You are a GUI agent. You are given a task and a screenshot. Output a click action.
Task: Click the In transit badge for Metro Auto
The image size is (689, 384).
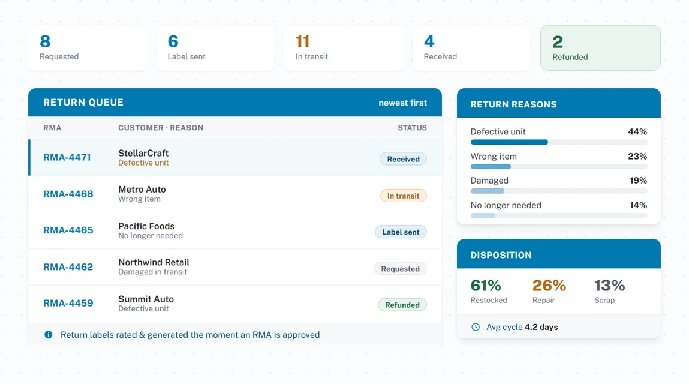coord(403,196)
